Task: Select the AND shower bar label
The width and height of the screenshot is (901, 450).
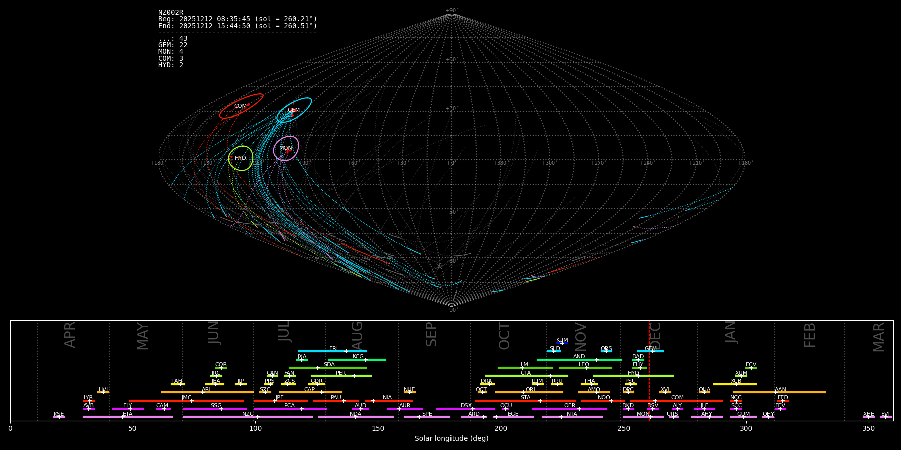Action: [579, 357]
